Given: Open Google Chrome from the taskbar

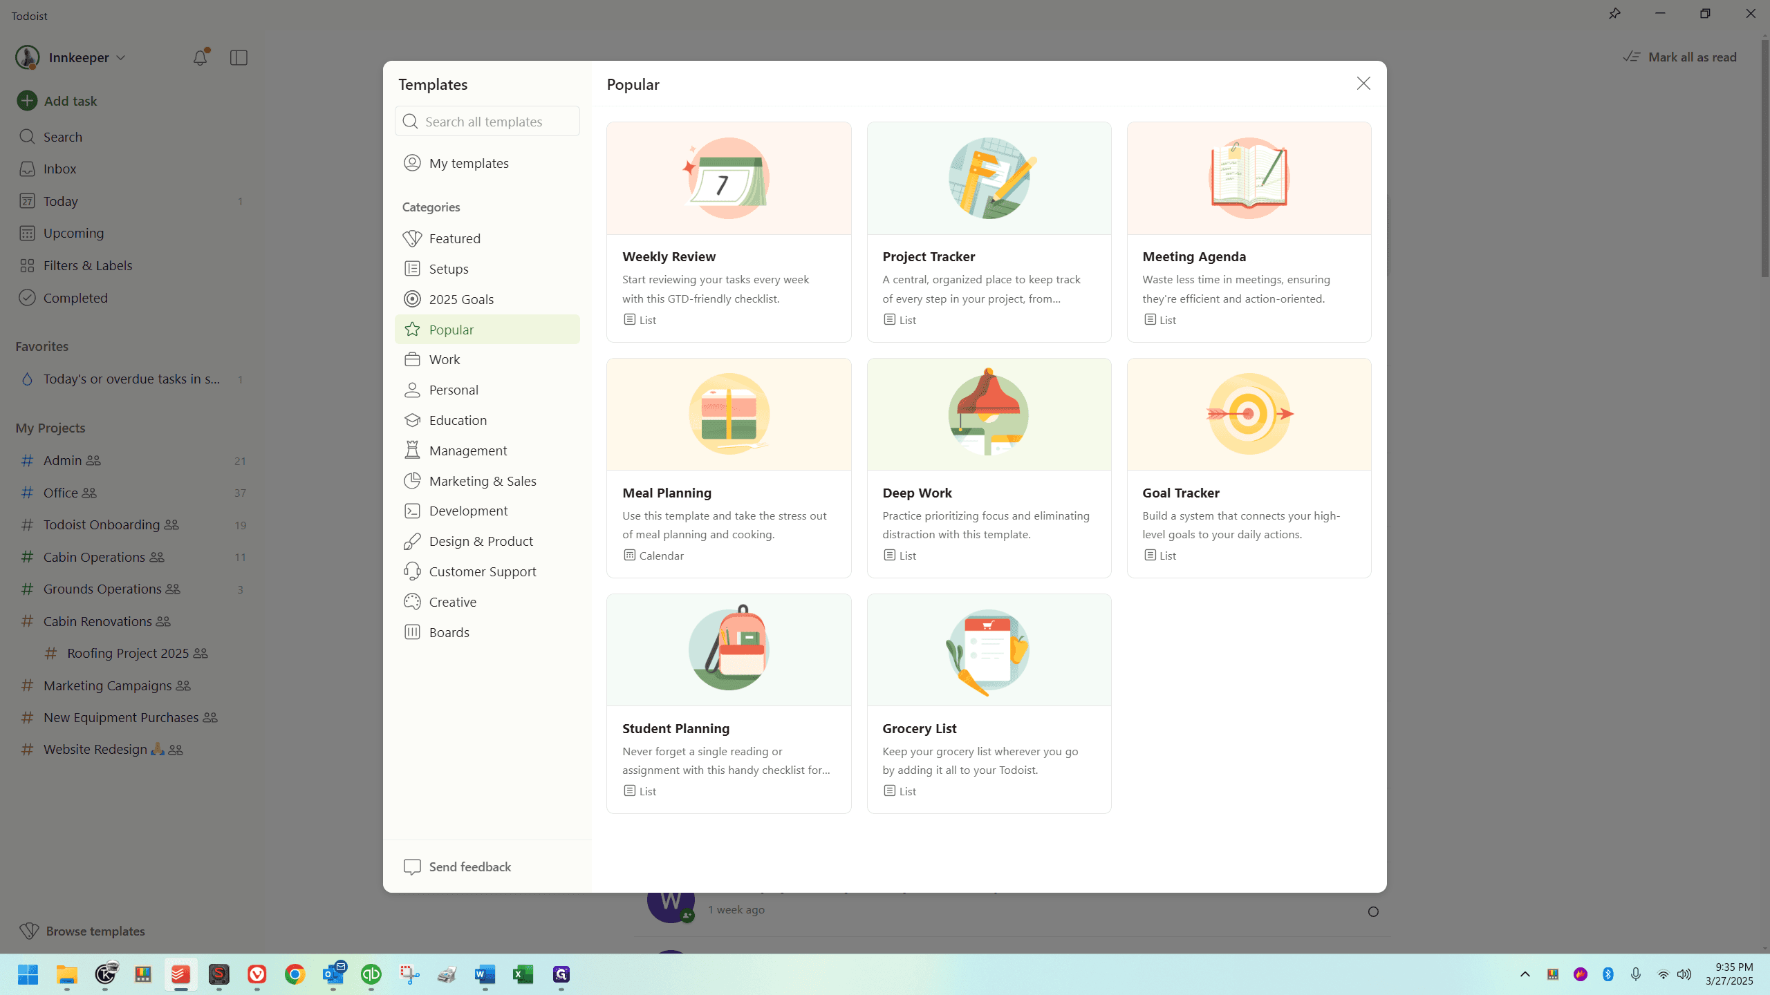Looking at the screenshot, I should click(295, 974).
